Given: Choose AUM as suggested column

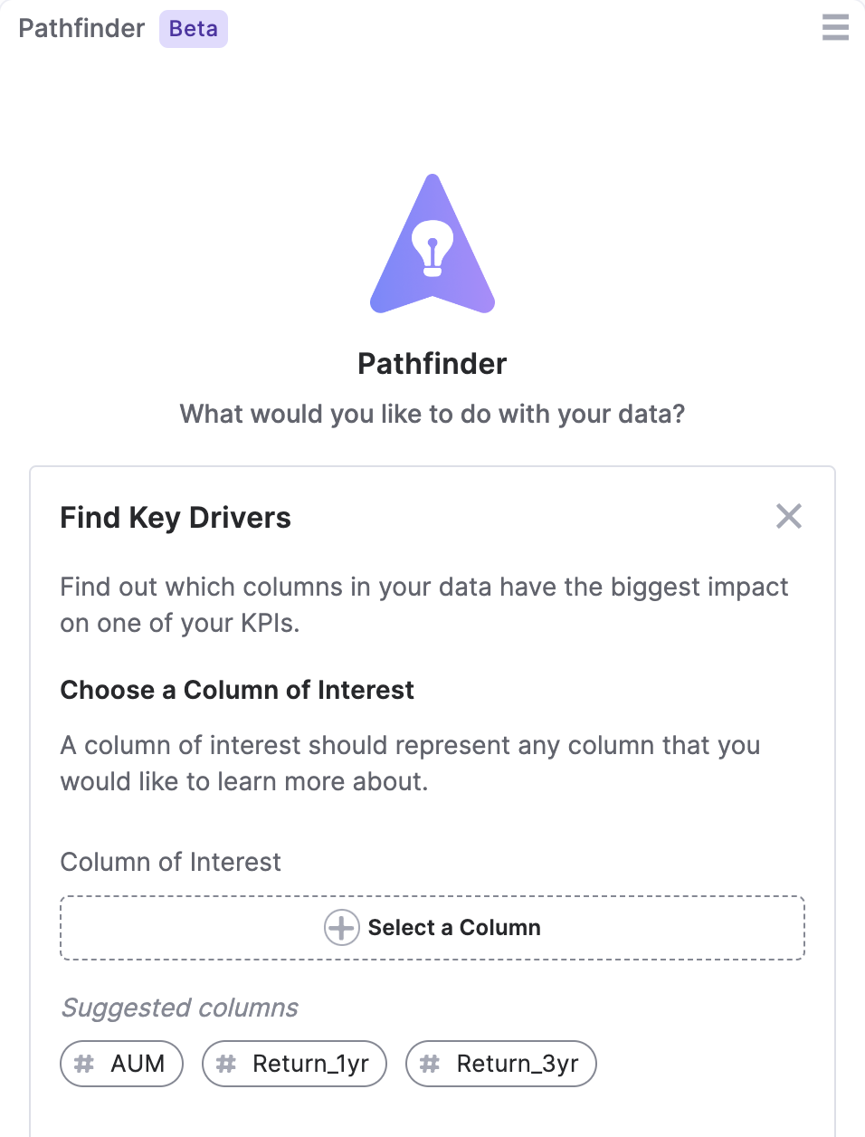Looking at the screenshot, I should point(122,1064).
